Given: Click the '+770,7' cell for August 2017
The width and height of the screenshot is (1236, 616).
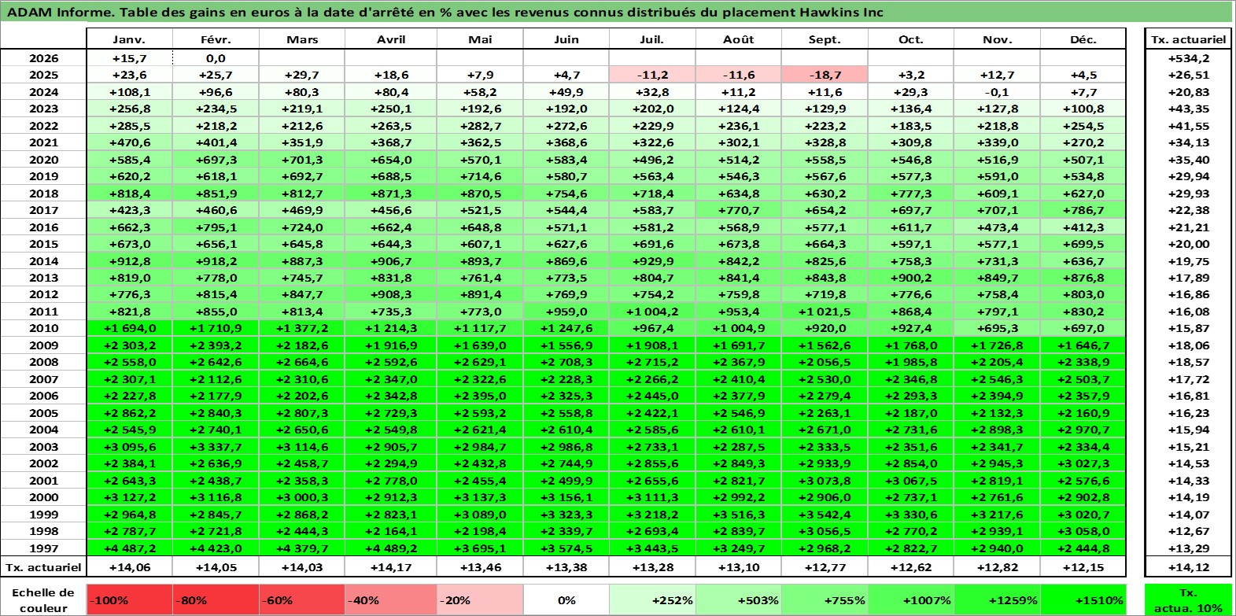Looking at the screenshot, I should coord(739,210).
